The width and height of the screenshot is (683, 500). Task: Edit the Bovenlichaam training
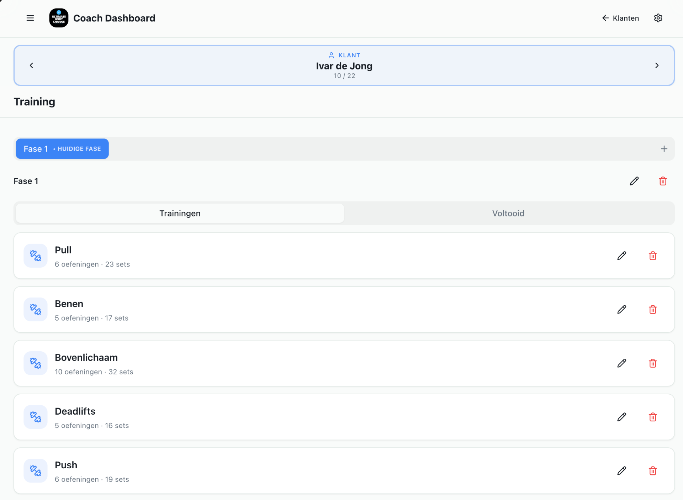[621, 363]
